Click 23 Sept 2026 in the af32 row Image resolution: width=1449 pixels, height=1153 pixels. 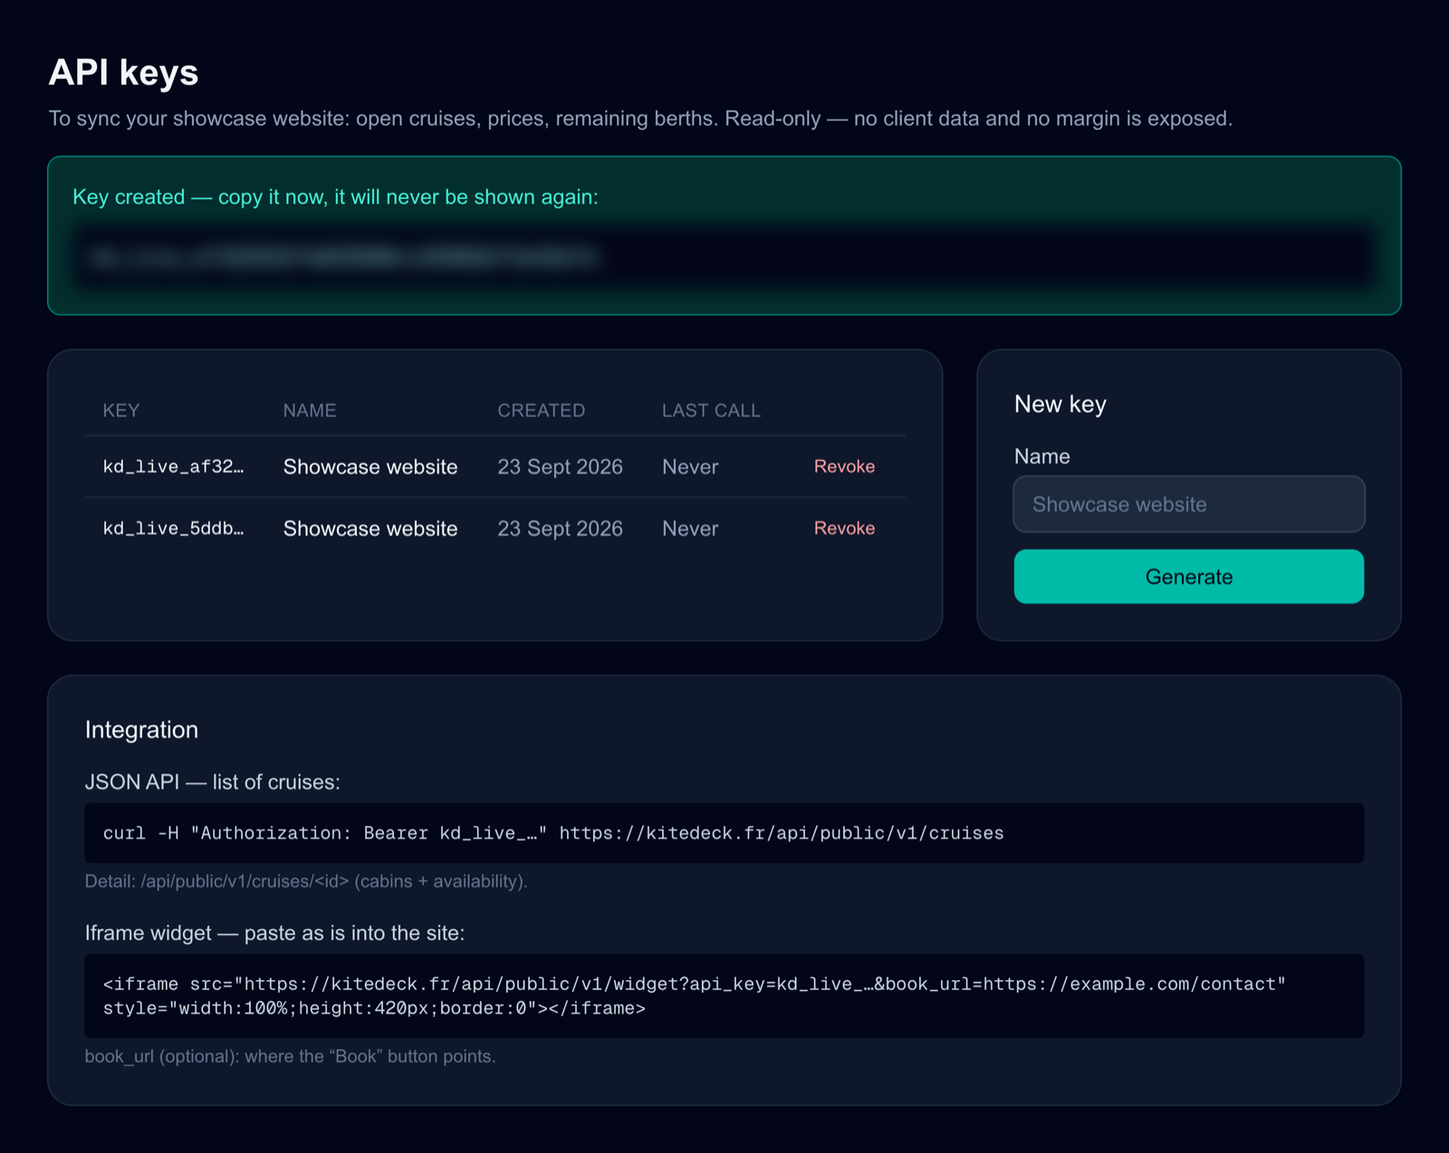pos(560,466)
